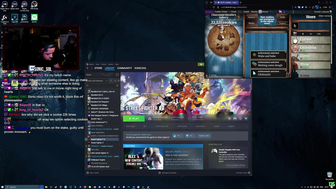Click the Windows Start button on taskbar
Image resolution: width=336 pixels, height=189 pixels.
[2, 187]
